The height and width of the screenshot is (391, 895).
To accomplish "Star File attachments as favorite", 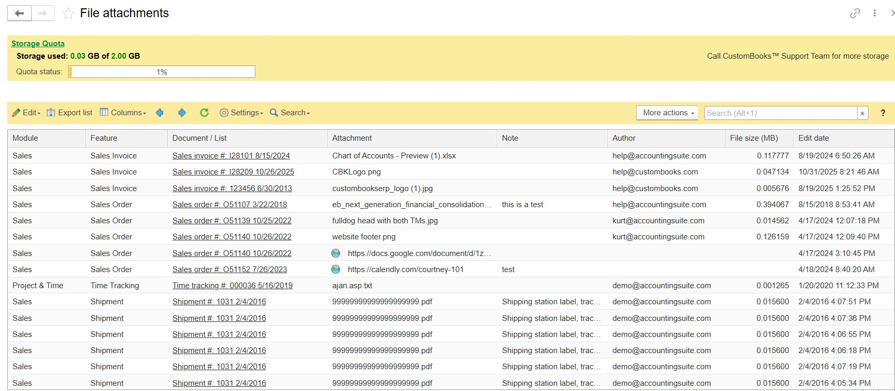I will pos(68,14).
